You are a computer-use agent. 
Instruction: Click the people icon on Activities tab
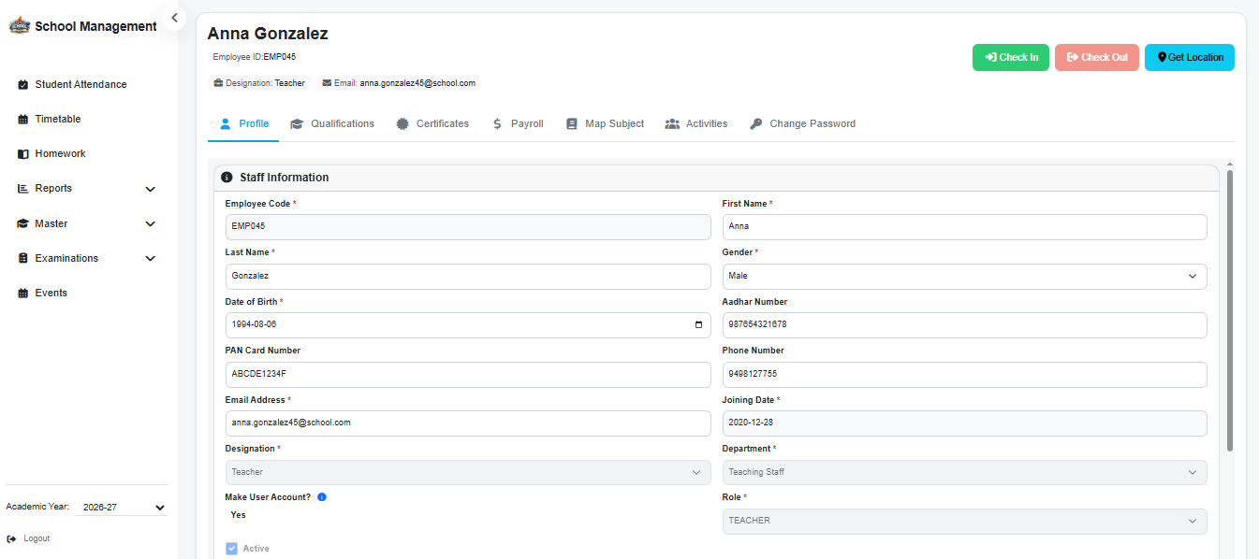coord(672,123)
